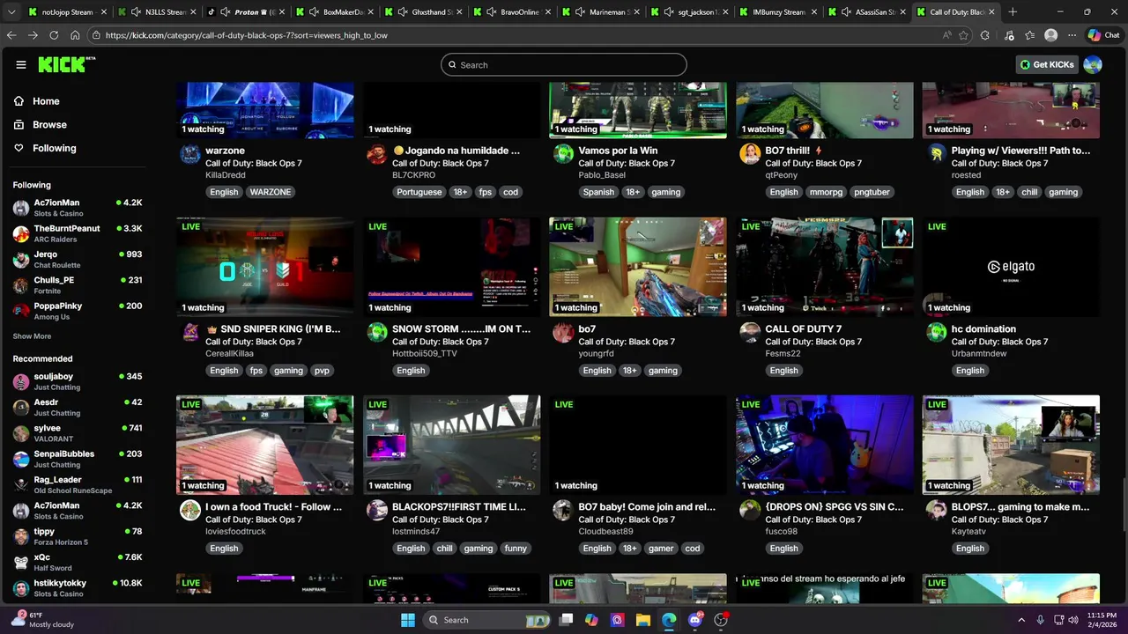Expand Show More under Following
The image size is (1128, 634).
[32, 336]
